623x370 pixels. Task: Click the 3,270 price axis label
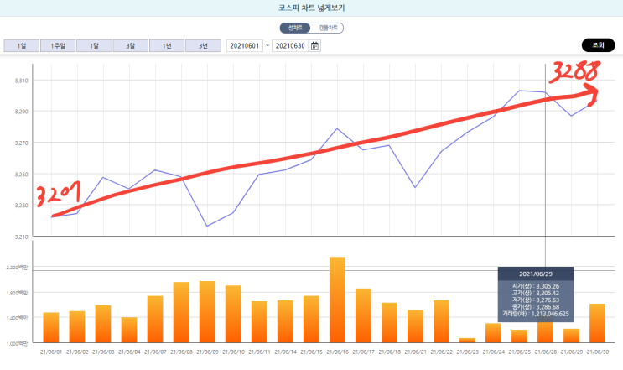click(22, 143)
